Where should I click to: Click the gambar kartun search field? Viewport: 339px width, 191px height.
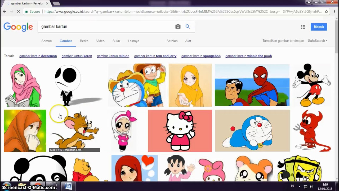(x=106, y=27)
